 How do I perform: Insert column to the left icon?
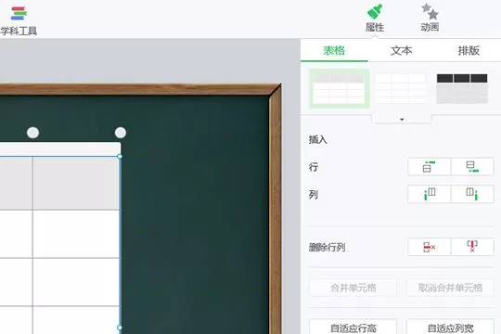click(x=430, y=194)
